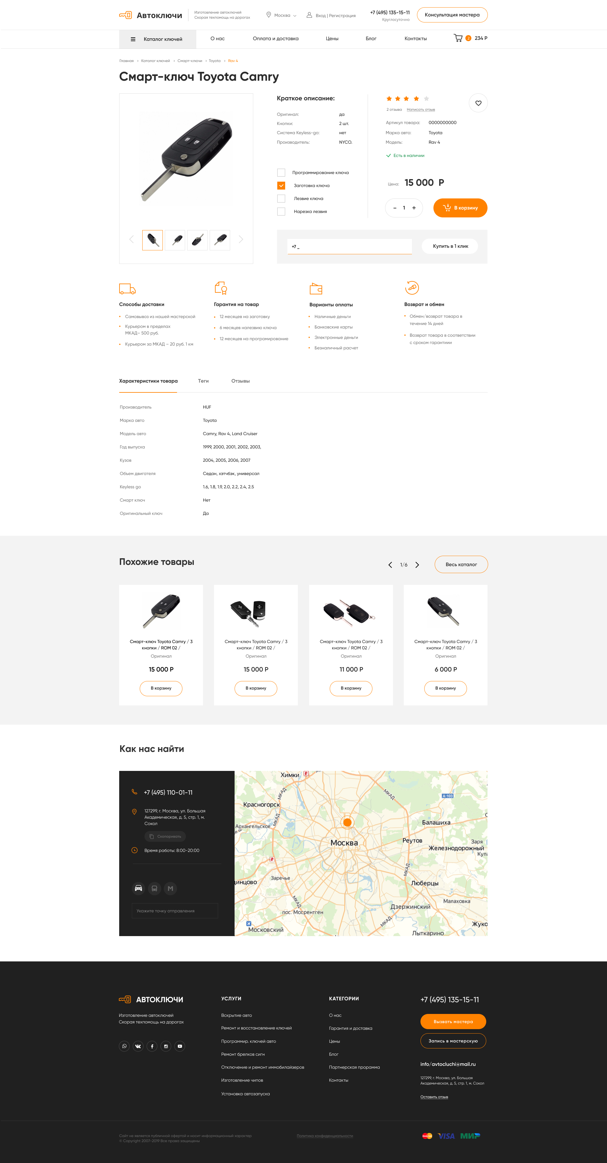This screenshot has width=607, height=1163.
Task: Copy address with Скопировать button
Action: [x=165, y=837]
